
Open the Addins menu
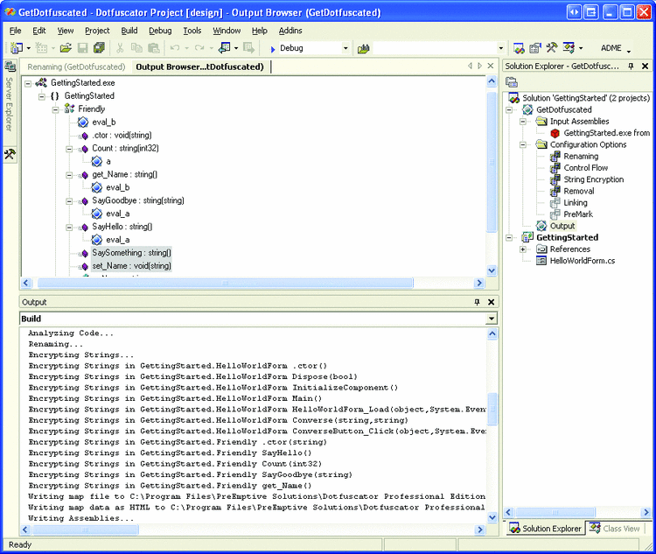tap(290, 31)
